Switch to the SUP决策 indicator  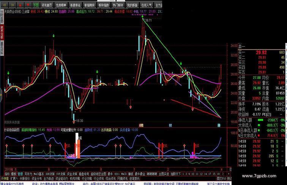coord(61,174)
